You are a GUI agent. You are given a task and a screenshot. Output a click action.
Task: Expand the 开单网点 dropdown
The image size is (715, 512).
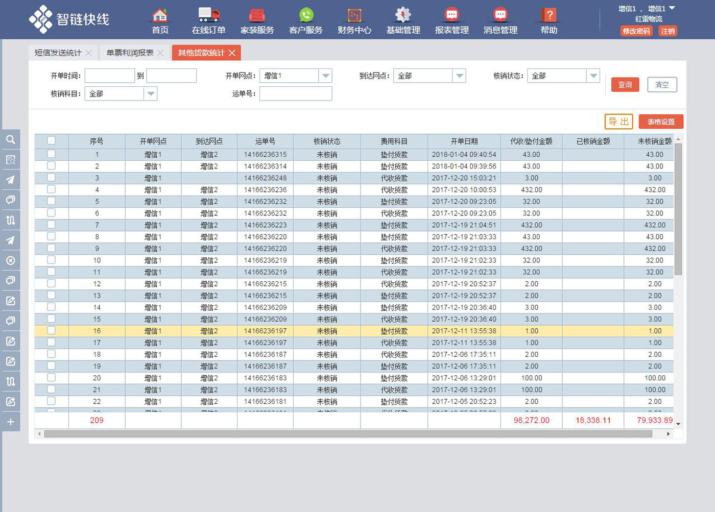coord(325,76)
